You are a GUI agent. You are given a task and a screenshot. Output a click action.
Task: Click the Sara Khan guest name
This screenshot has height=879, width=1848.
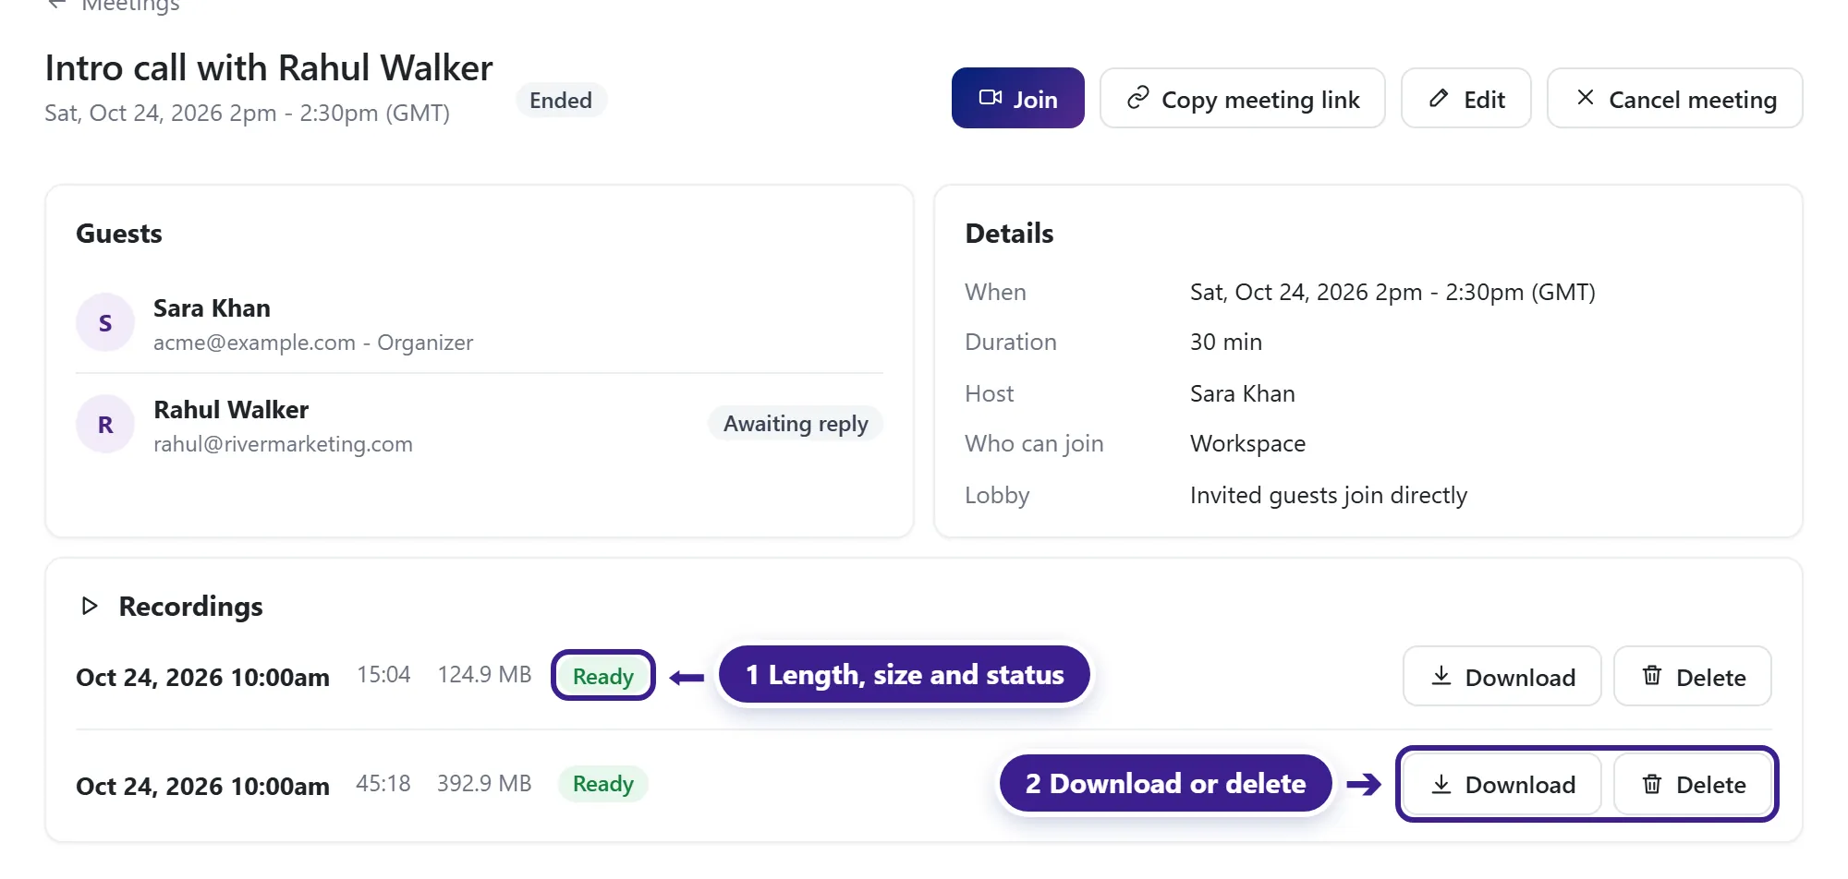pyautogui.click(x=212, y=308)
